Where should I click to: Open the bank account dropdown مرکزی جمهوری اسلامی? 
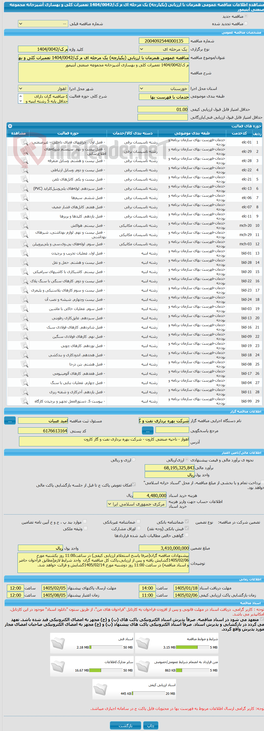coord(137,504)
